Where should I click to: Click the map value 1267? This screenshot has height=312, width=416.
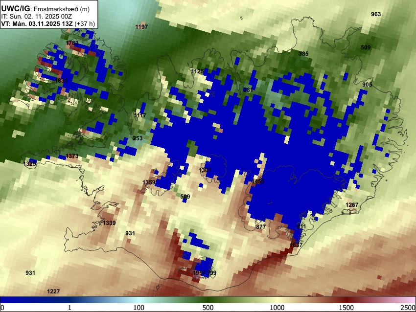(352, 205)
